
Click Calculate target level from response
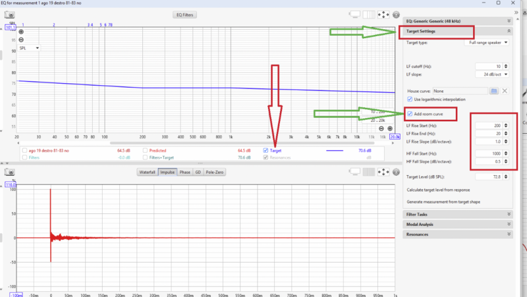point(438,190)
